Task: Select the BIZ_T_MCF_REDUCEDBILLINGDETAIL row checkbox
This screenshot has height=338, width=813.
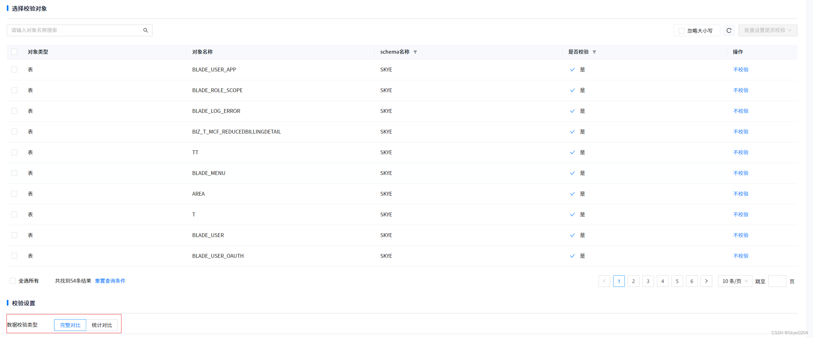Action: 14,132
